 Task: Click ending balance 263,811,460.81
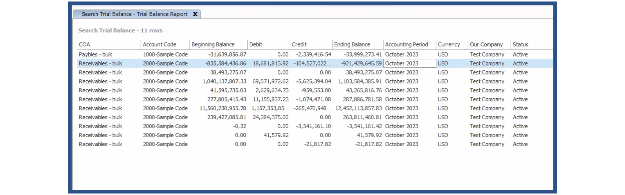(x=362, y=117)
